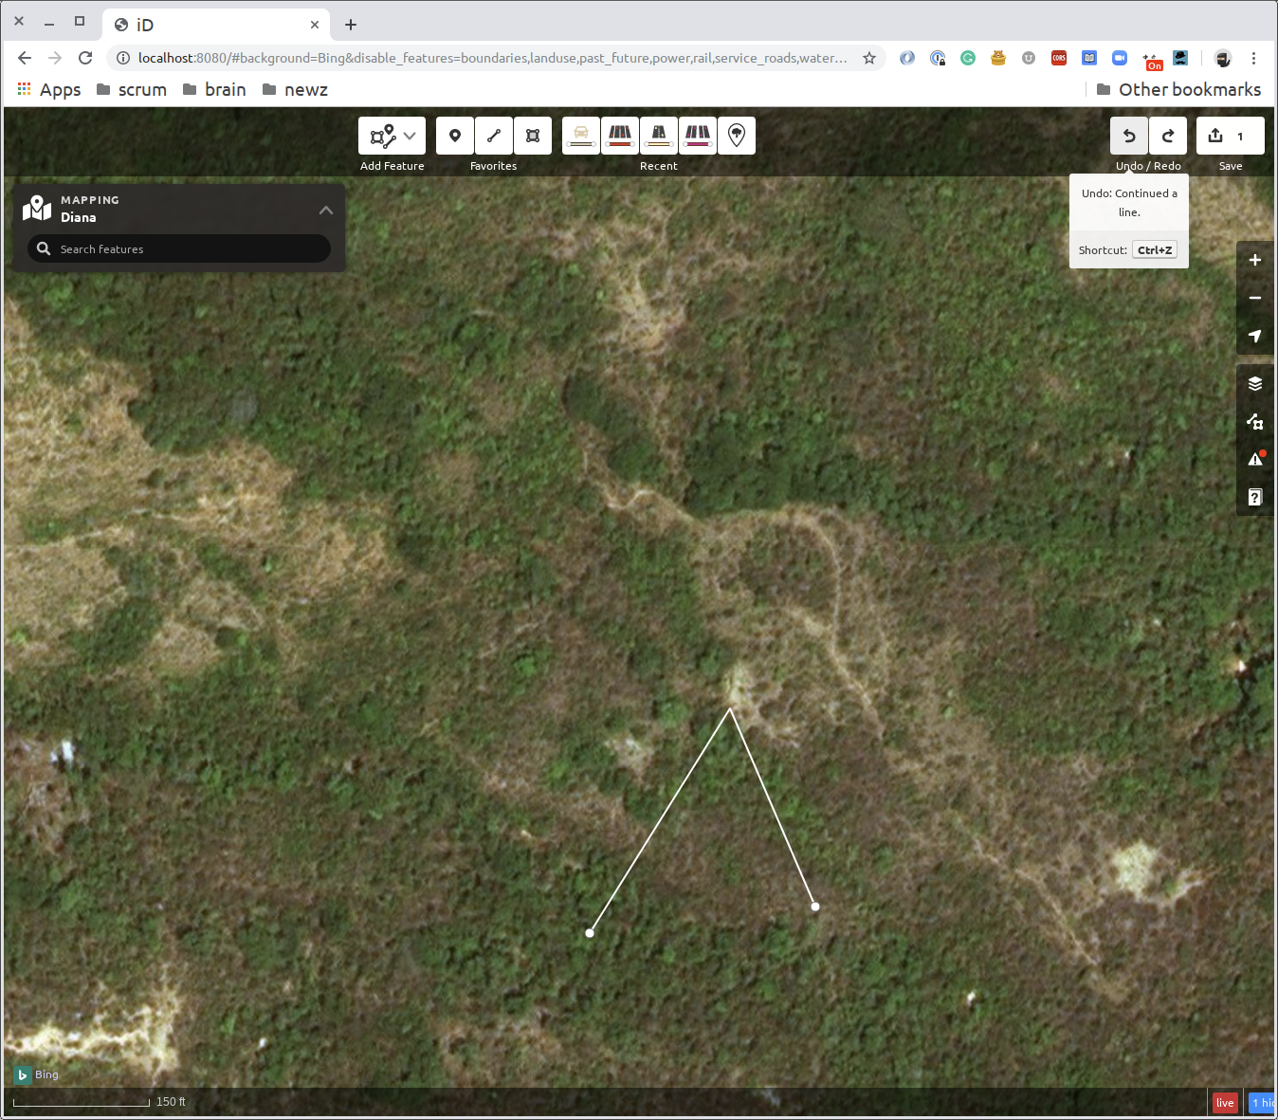The image size is (1278, 1120).
Task: Click the Bing imagery attribution link
Action: 37,1074
